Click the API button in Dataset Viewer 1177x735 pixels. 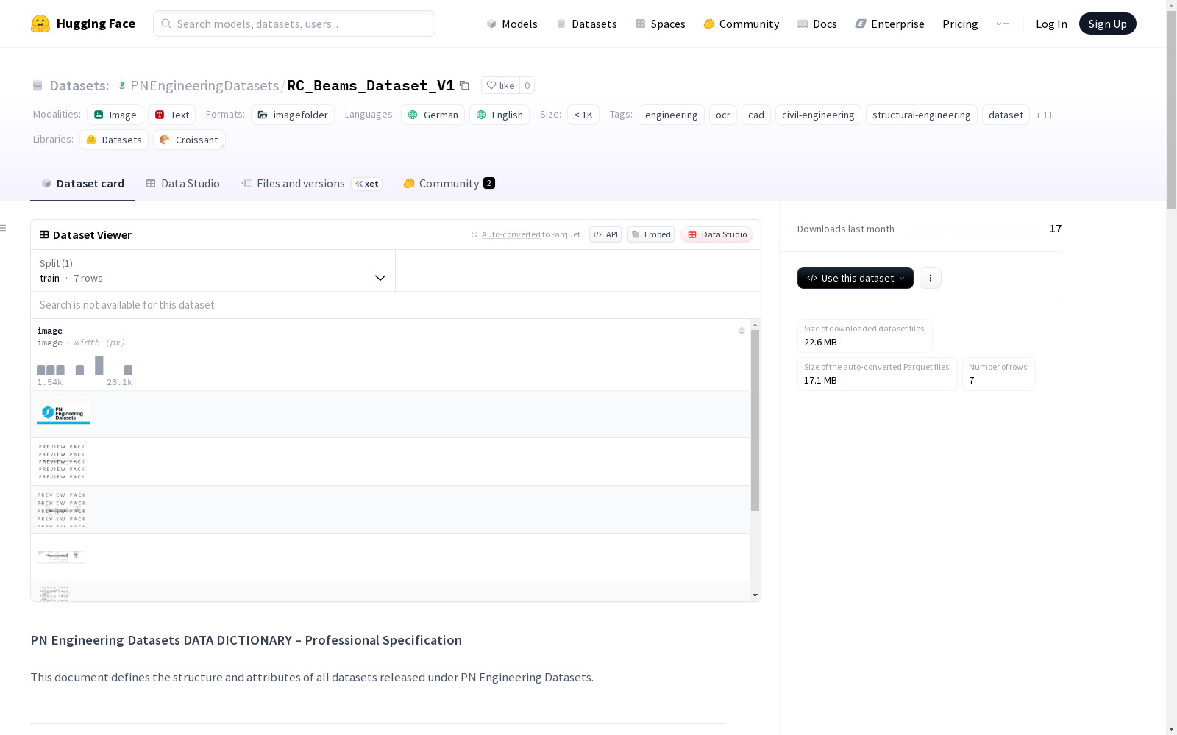pos(605,234)
